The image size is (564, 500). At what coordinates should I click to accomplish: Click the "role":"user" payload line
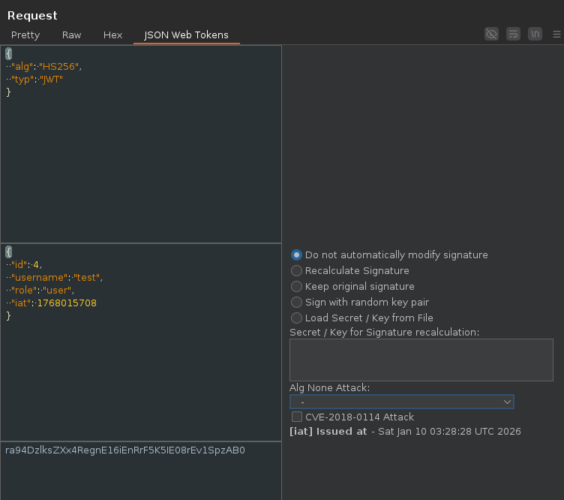coord(40,290)
